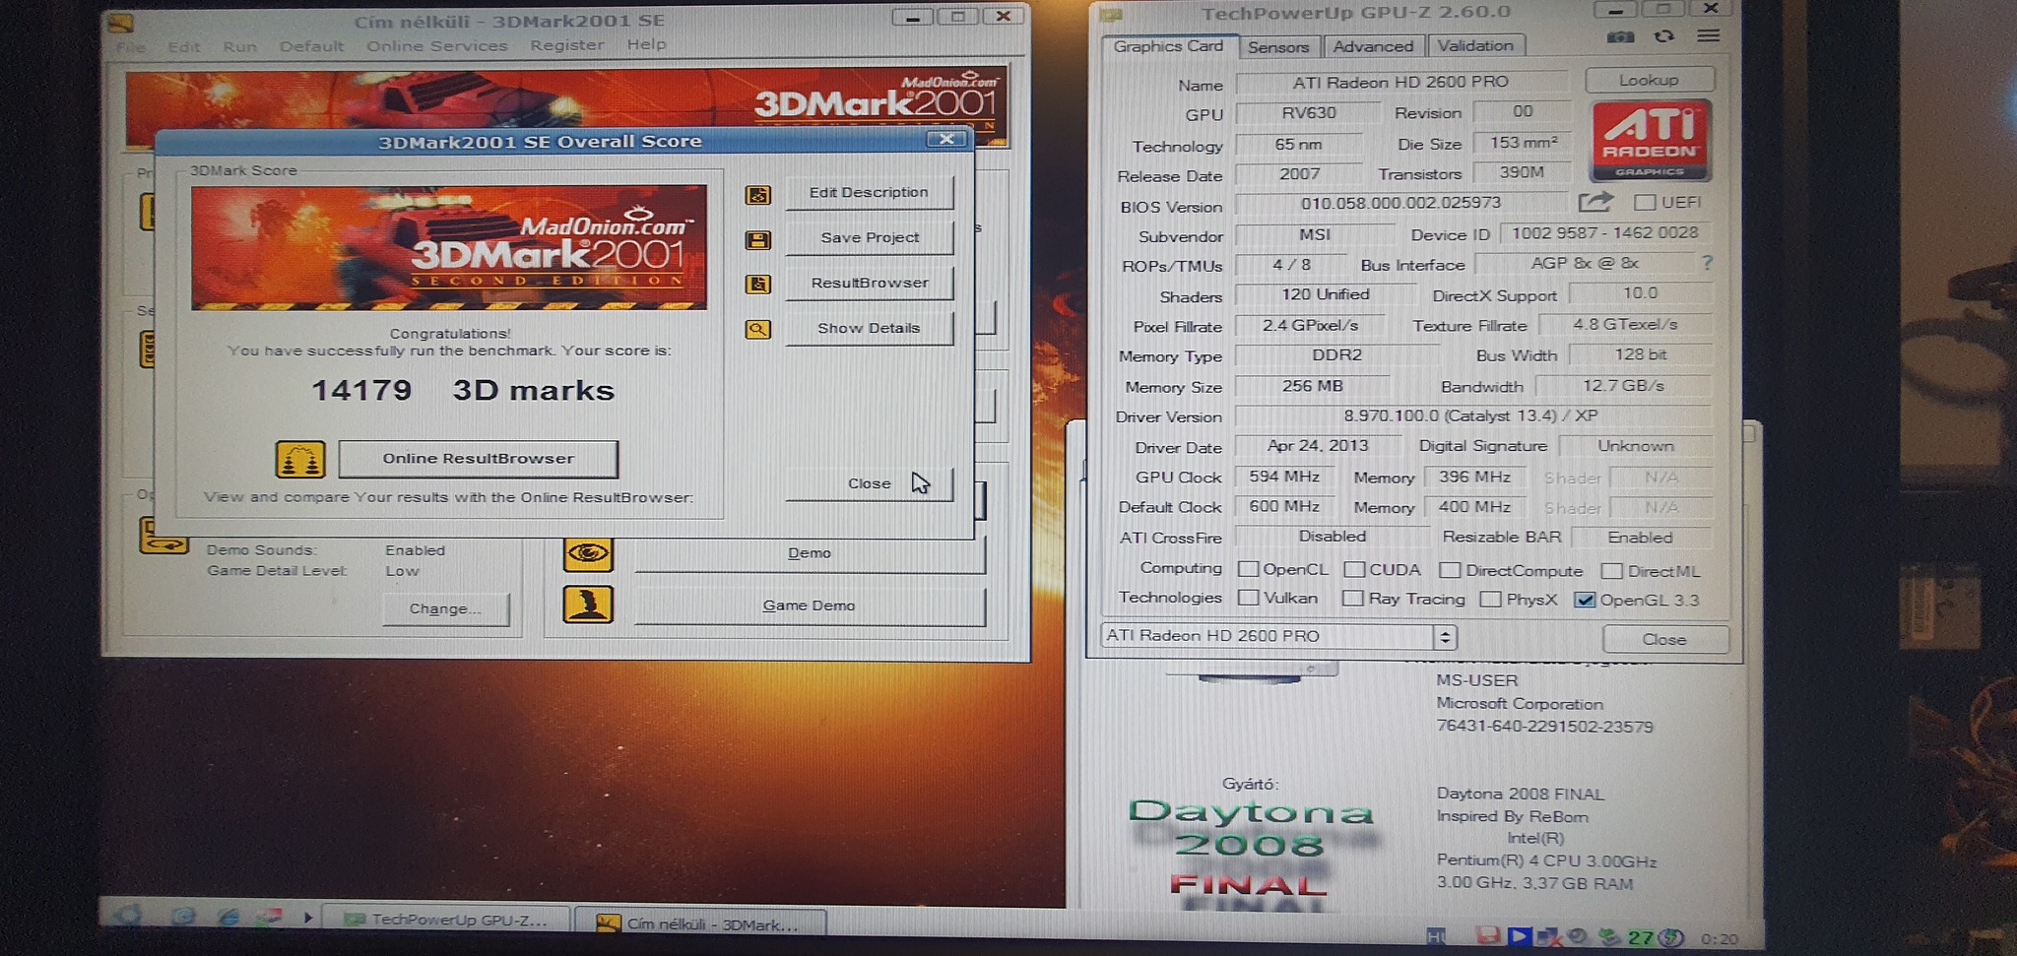
Task: Switch to the Validation tab
Action: [x=1475, y=45]
